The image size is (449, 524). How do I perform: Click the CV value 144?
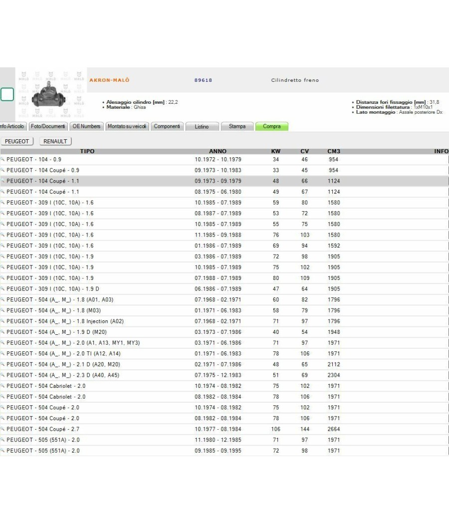coord(305,429)
